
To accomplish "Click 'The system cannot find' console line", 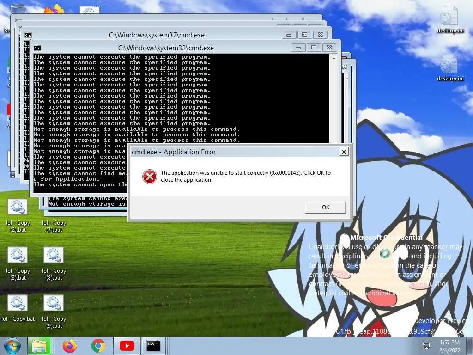I will tap(80, 173).
